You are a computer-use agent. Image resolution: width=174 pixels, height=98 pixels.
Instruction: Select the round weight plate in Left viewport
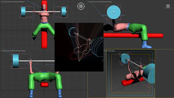point(114,12)
